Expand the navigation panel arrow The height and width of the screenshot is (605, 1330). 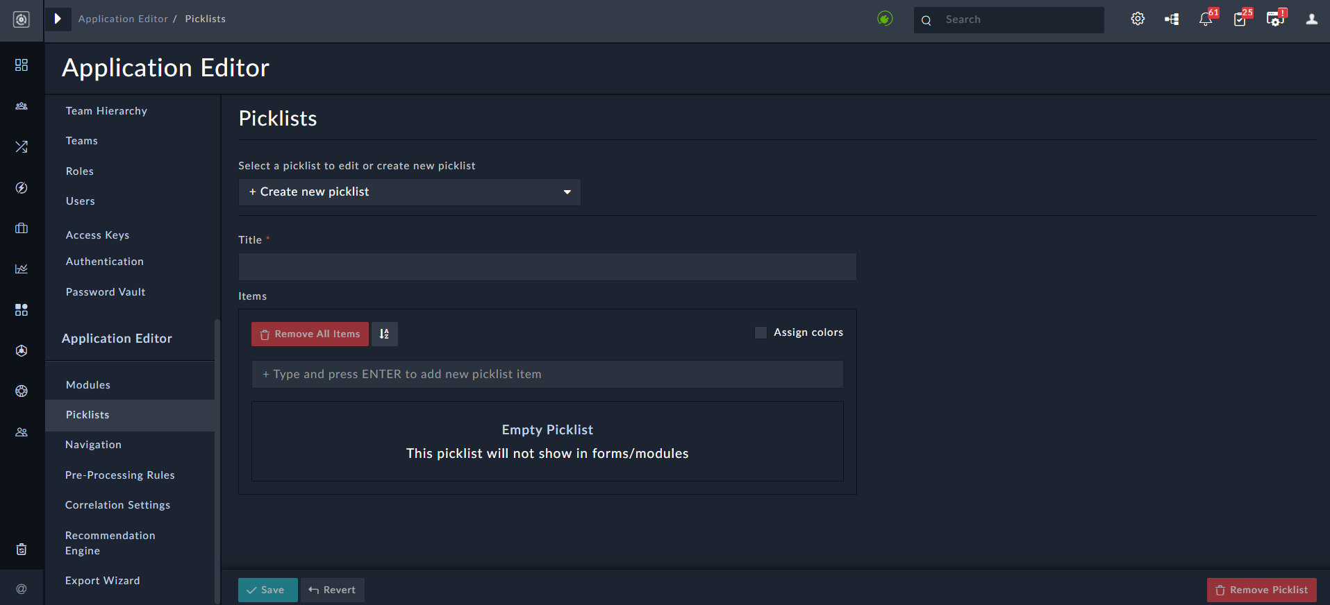coord(58,19)
